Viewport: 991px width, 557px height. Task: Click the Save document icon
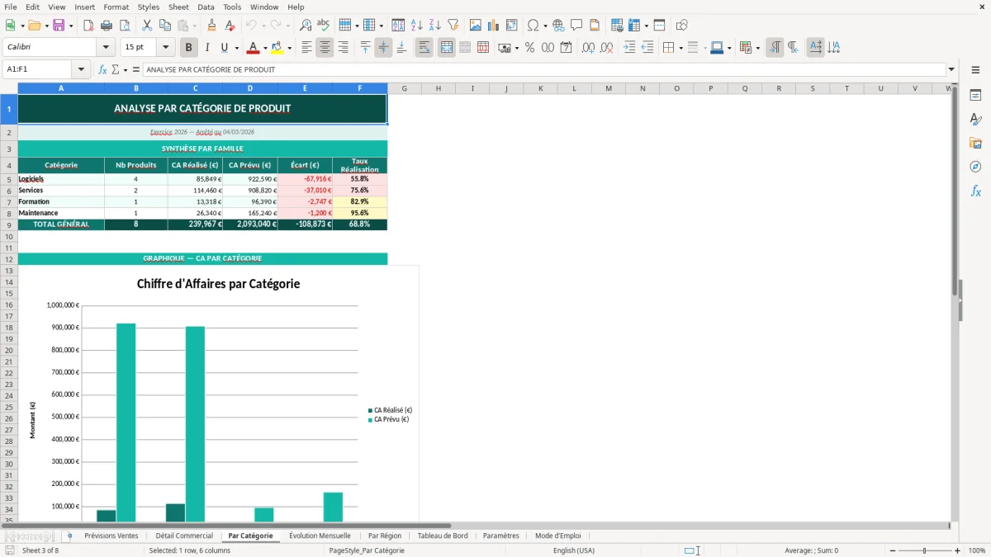(x=59, y=26)
